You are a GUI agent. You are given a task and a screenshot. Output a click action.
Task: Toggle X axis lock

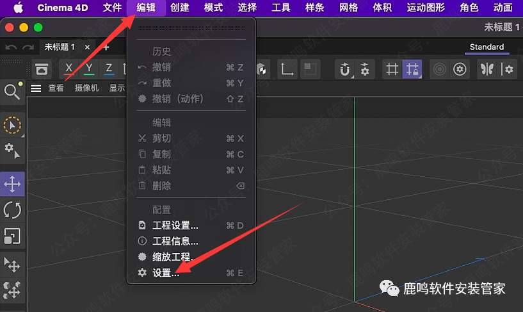tap(68, 69)
